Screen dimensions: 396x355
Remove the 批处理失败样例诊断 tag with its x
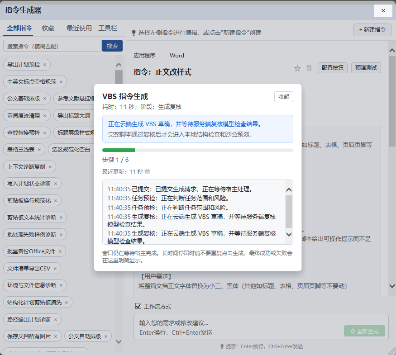pos(61,235)
